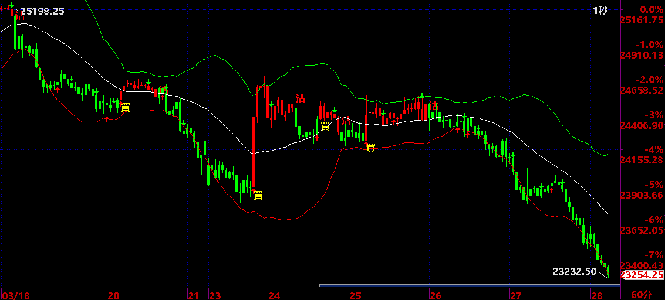665x300 pixels.
Task: Click the 23232.50 low price label
Action: [574, 271]
